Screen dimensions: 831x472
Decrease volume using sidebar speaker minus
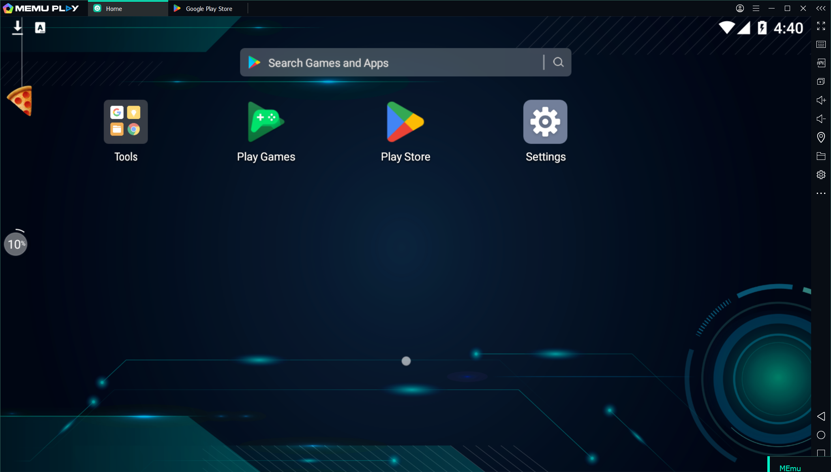pyautogui.click(x=821, y=119)
